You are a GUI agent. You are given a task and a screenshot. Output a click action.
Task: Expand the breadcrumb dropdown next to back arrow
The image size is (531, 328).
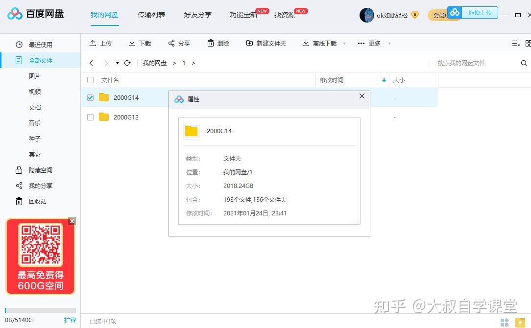click(117, 63)
